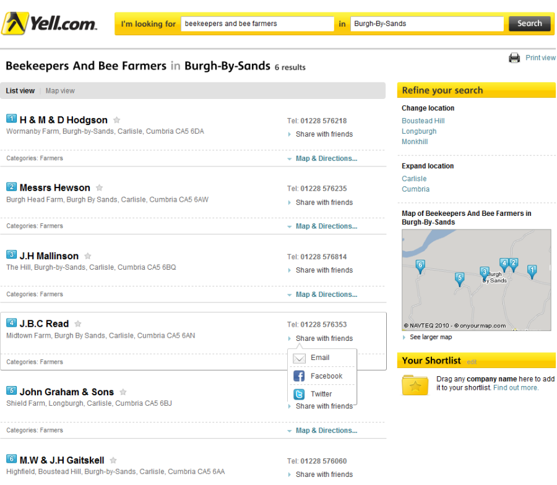The image size is (557, 485).
Task: Click the number 3 badge for J.H Mallinson
Action: 11,255
